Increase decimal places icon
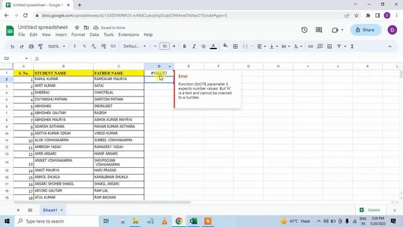 (103, 46)
